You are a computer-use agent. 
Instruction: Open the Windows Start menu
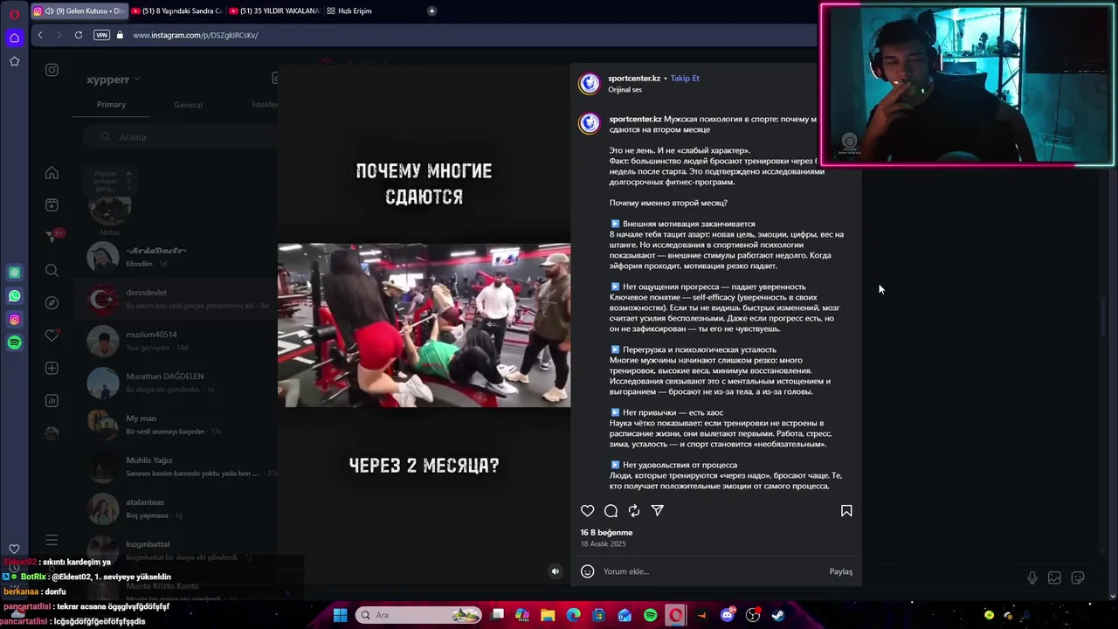[x=340, y=615]
